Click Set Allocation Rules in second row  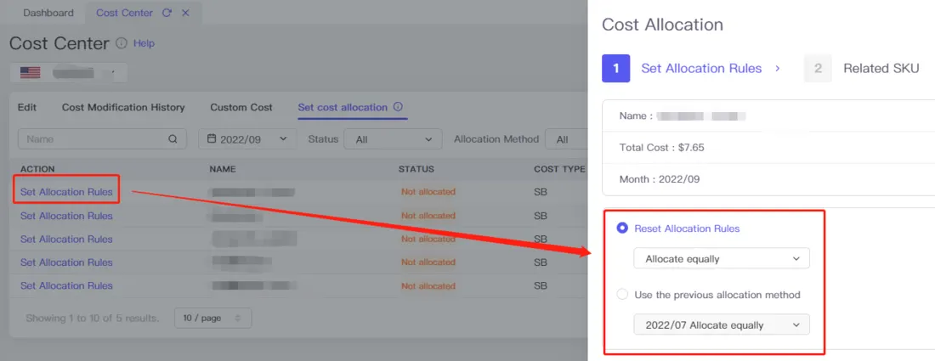tap(66, 216)
